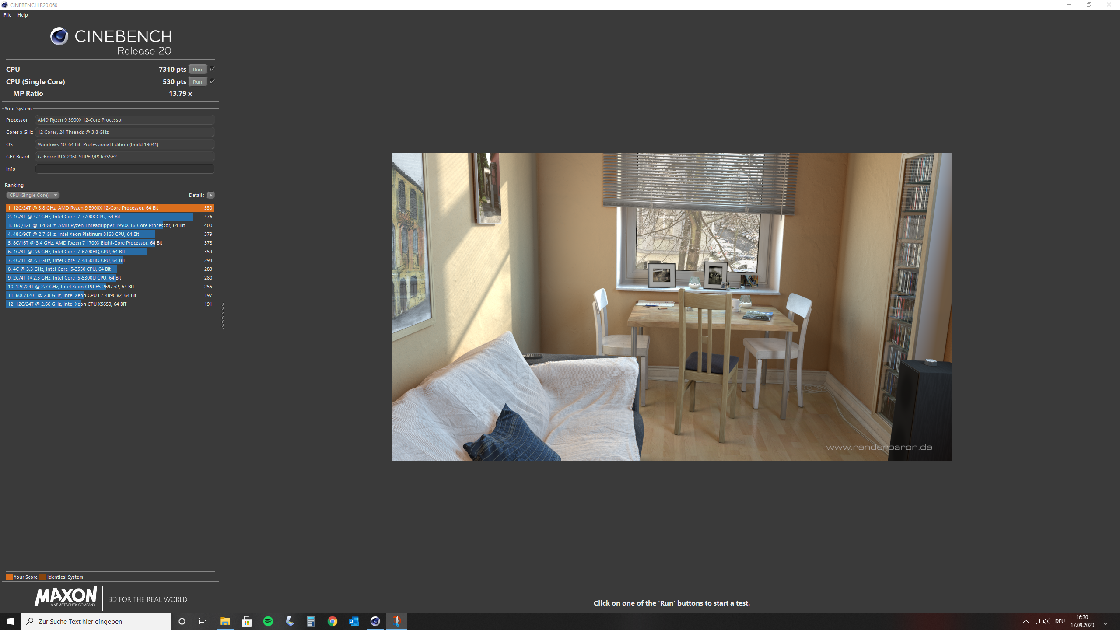Launch Google Chrome from the taskbar
Viewport: 1120px width, 630px height.
(332, 621)
